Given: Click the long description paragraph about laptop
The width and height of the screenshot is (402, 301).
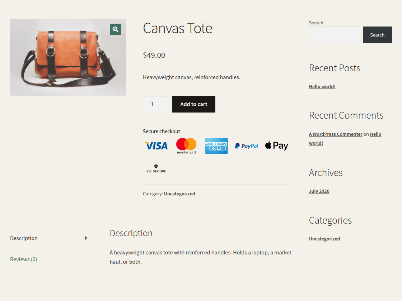Looking at the screenshot, I should tap(201, 257).
